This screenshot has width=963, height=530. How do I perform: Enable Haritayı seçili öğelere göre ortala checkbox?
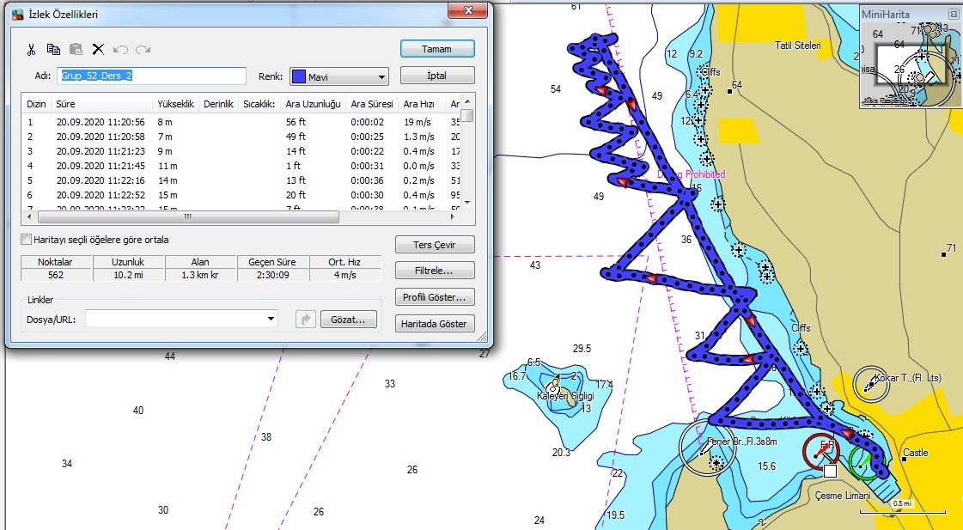pos(27,240)
